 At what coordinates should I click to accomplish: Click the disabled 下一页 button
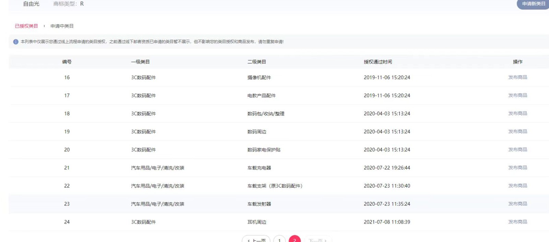click(318, 239)
